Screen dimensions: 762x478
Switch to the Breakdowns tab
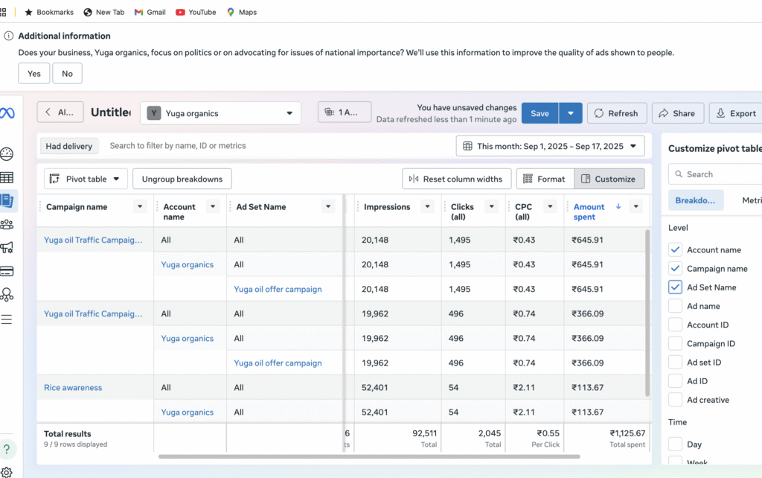coord(695,200)
